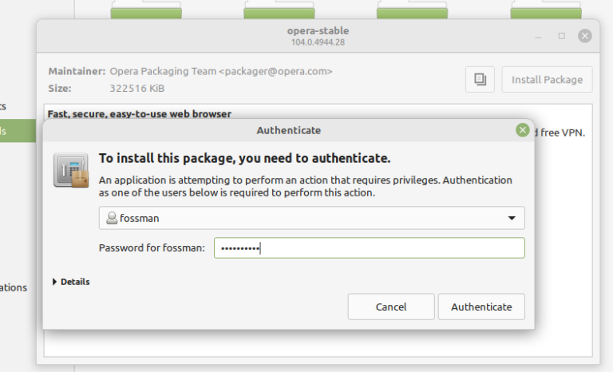
Task: Click the user avatar icon for fossman
Action: click(112, 218)
